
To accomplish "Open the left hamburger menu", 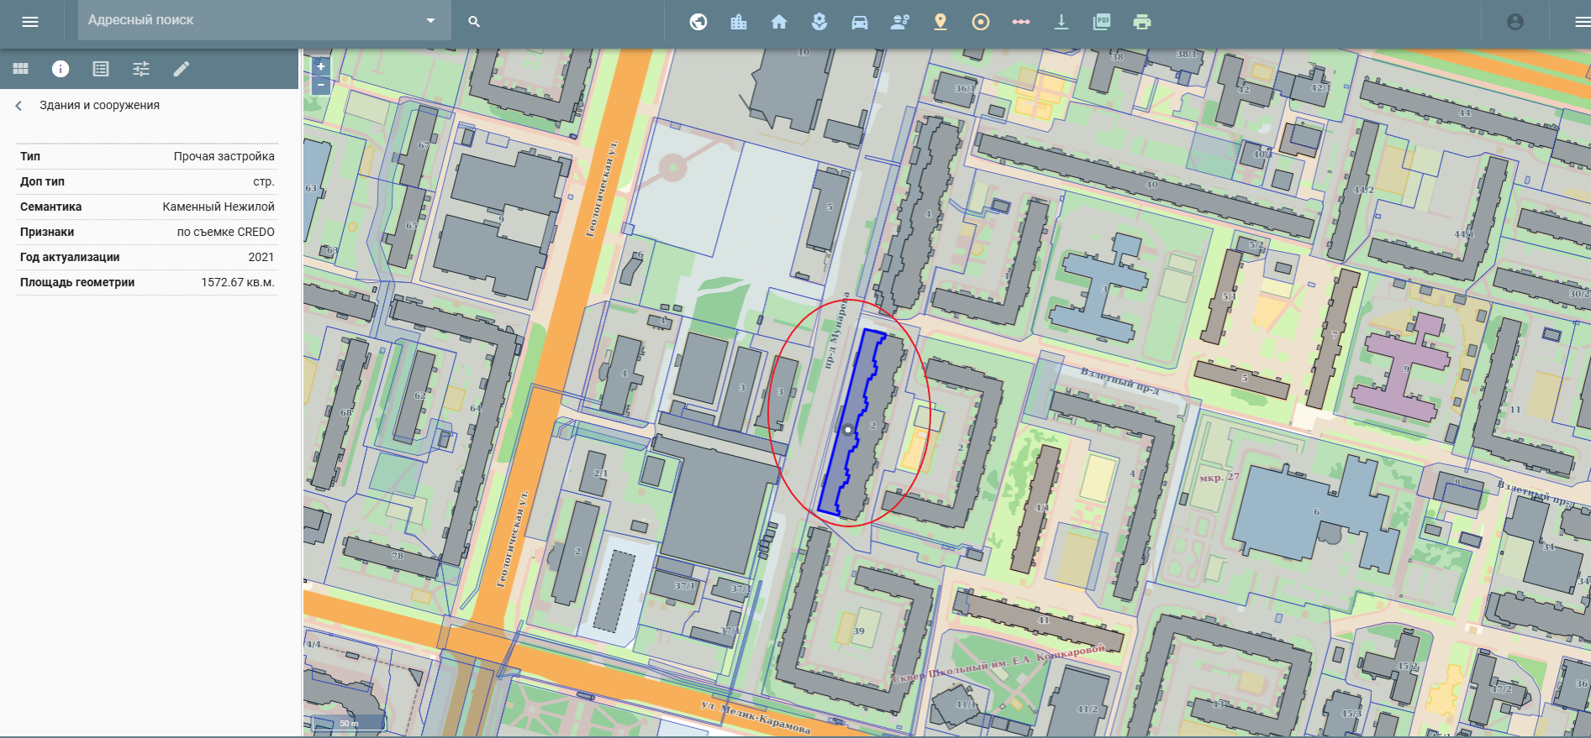I will (x=30, y=22).
